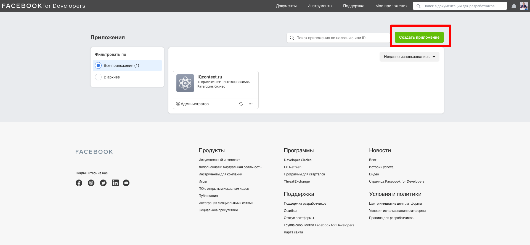The height and width of the screenshot is (245, 530).
Task: Click the 'Создать приложение' green button
Action: coord(419,37)
